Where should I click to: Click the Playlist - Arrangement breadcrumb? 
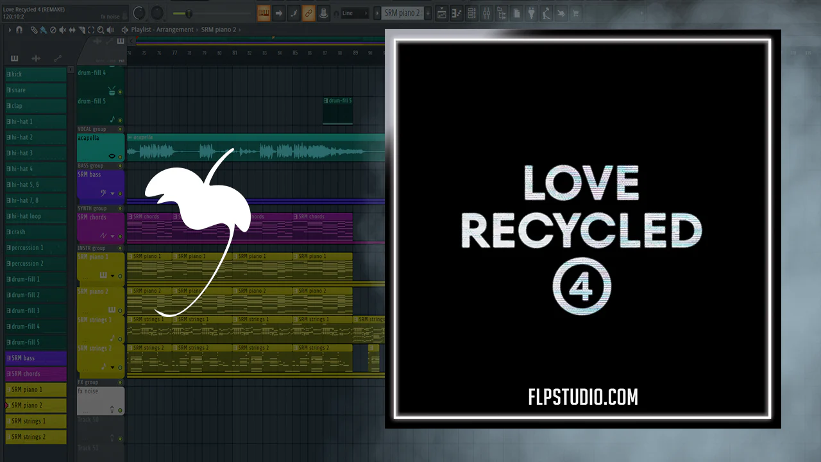[x=162, y=30]
